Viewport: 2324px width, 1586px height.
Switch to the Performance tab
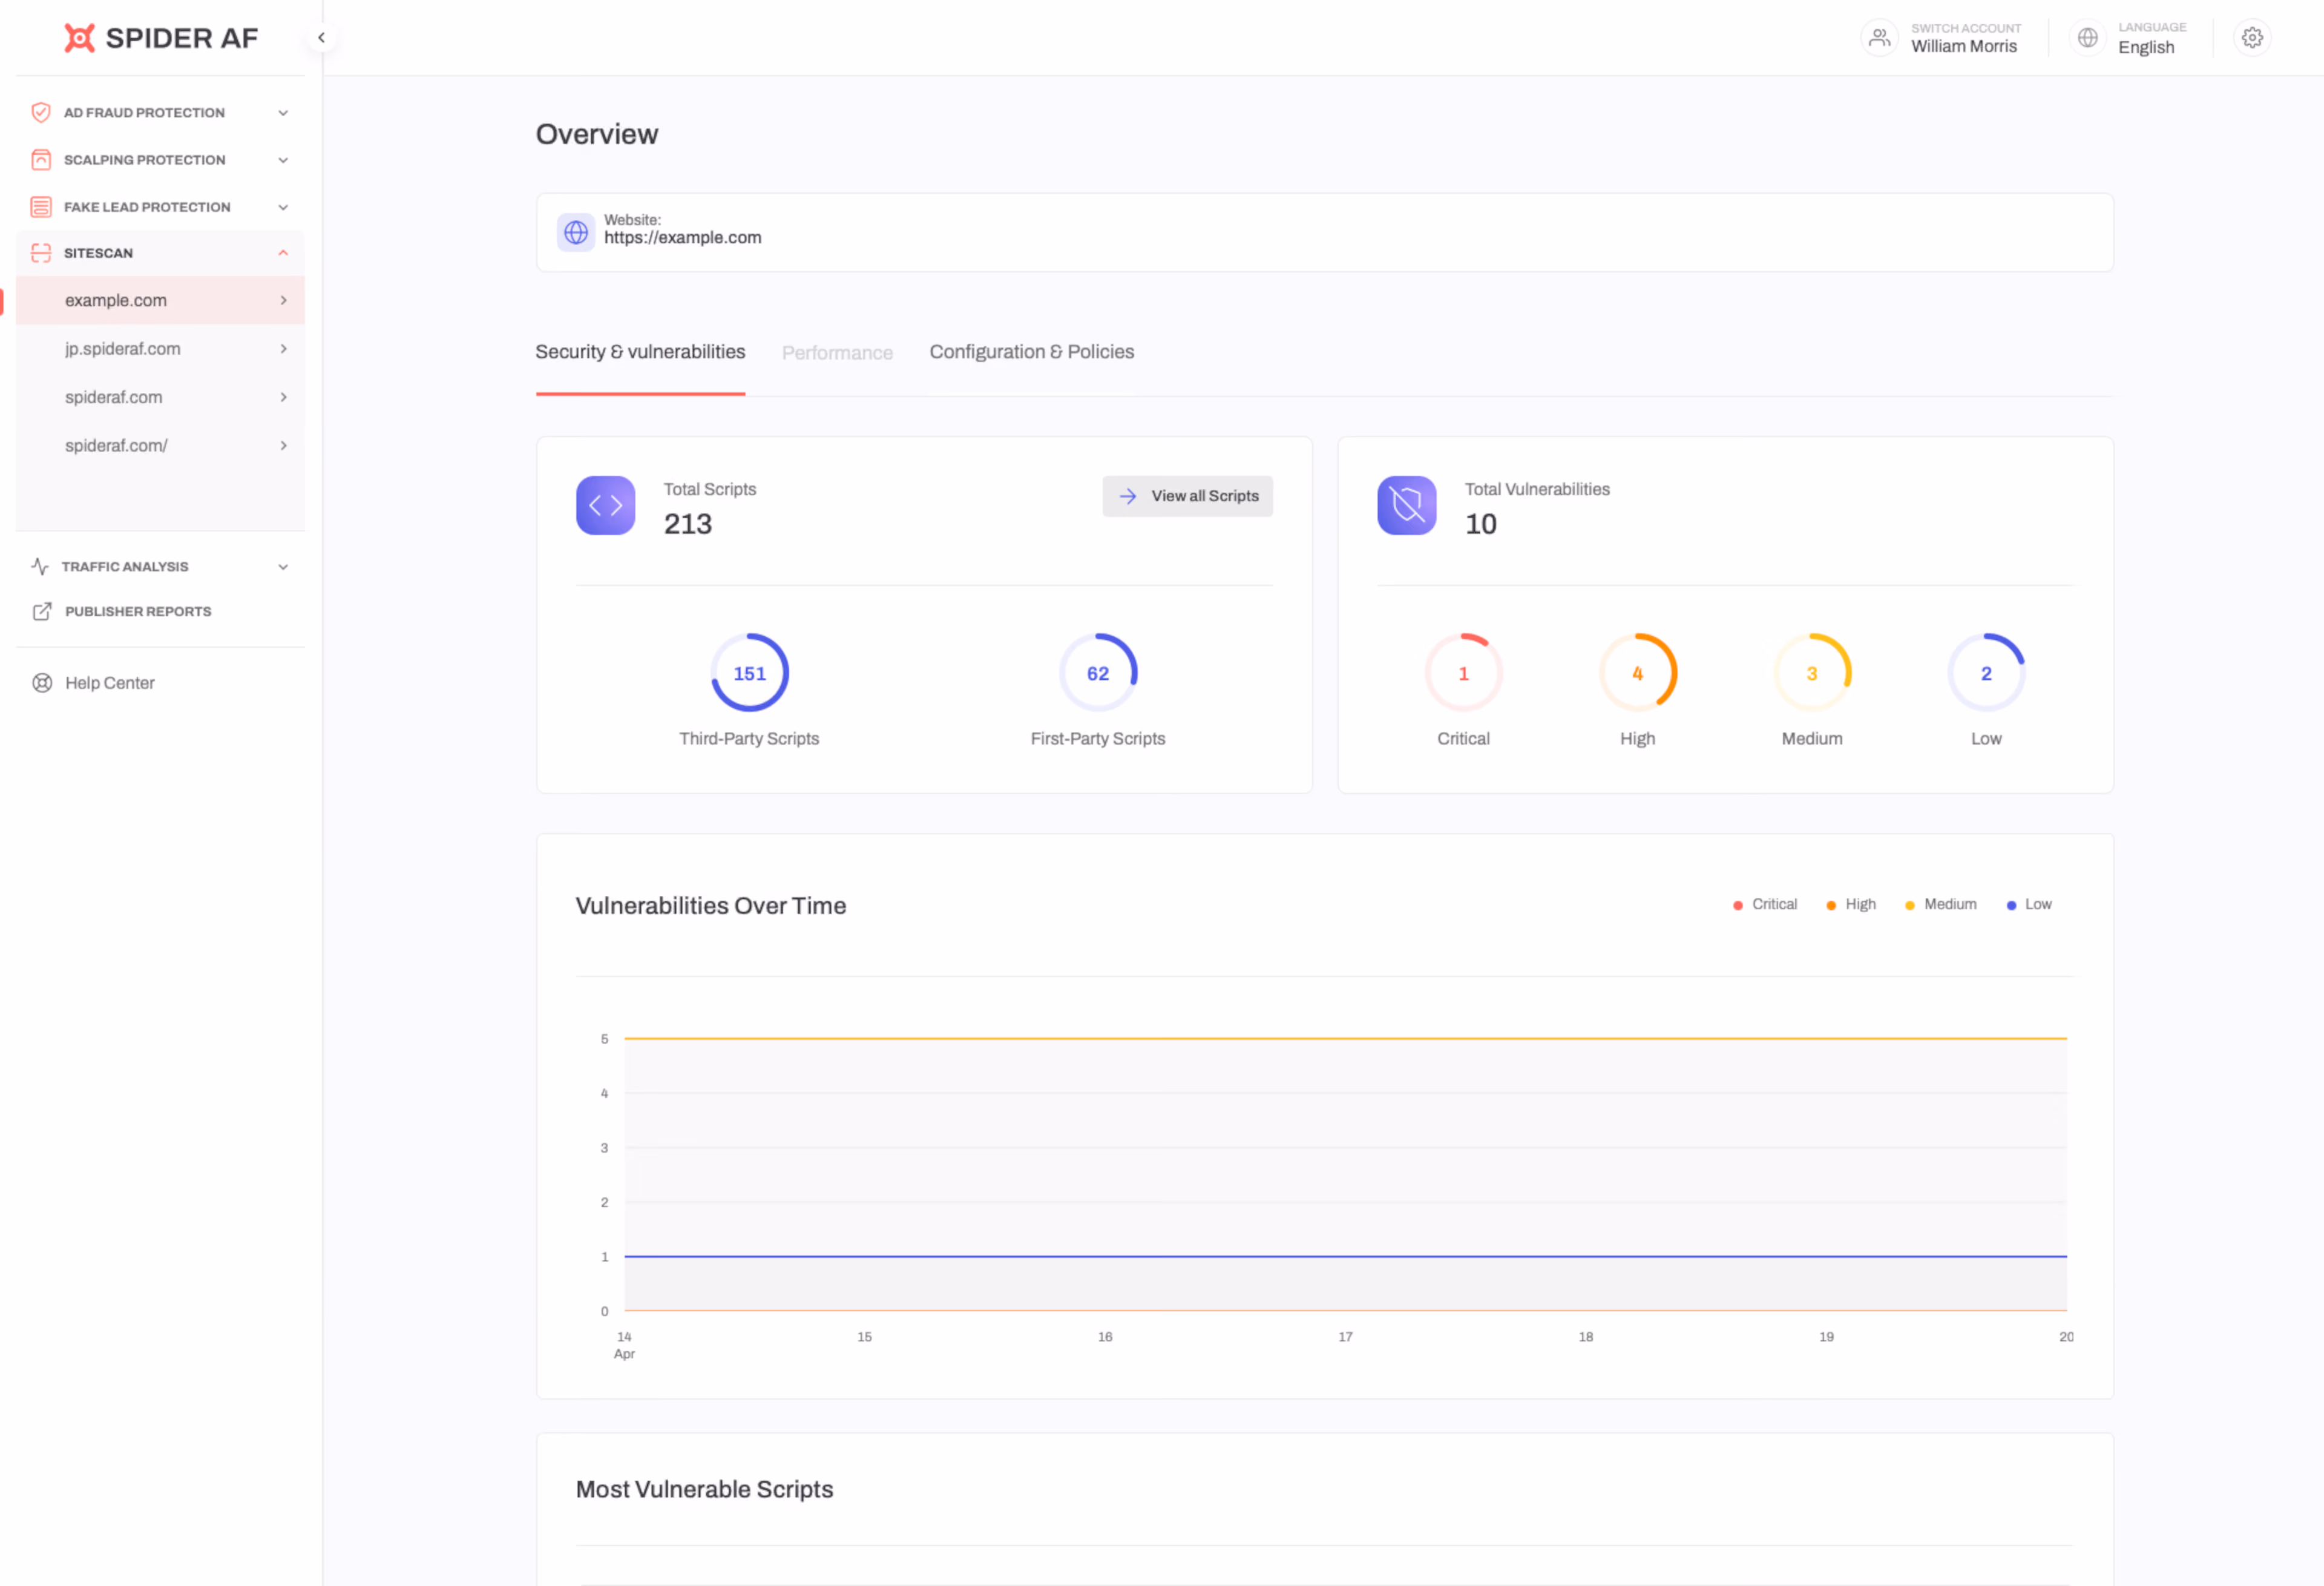[x=837, y=353]
